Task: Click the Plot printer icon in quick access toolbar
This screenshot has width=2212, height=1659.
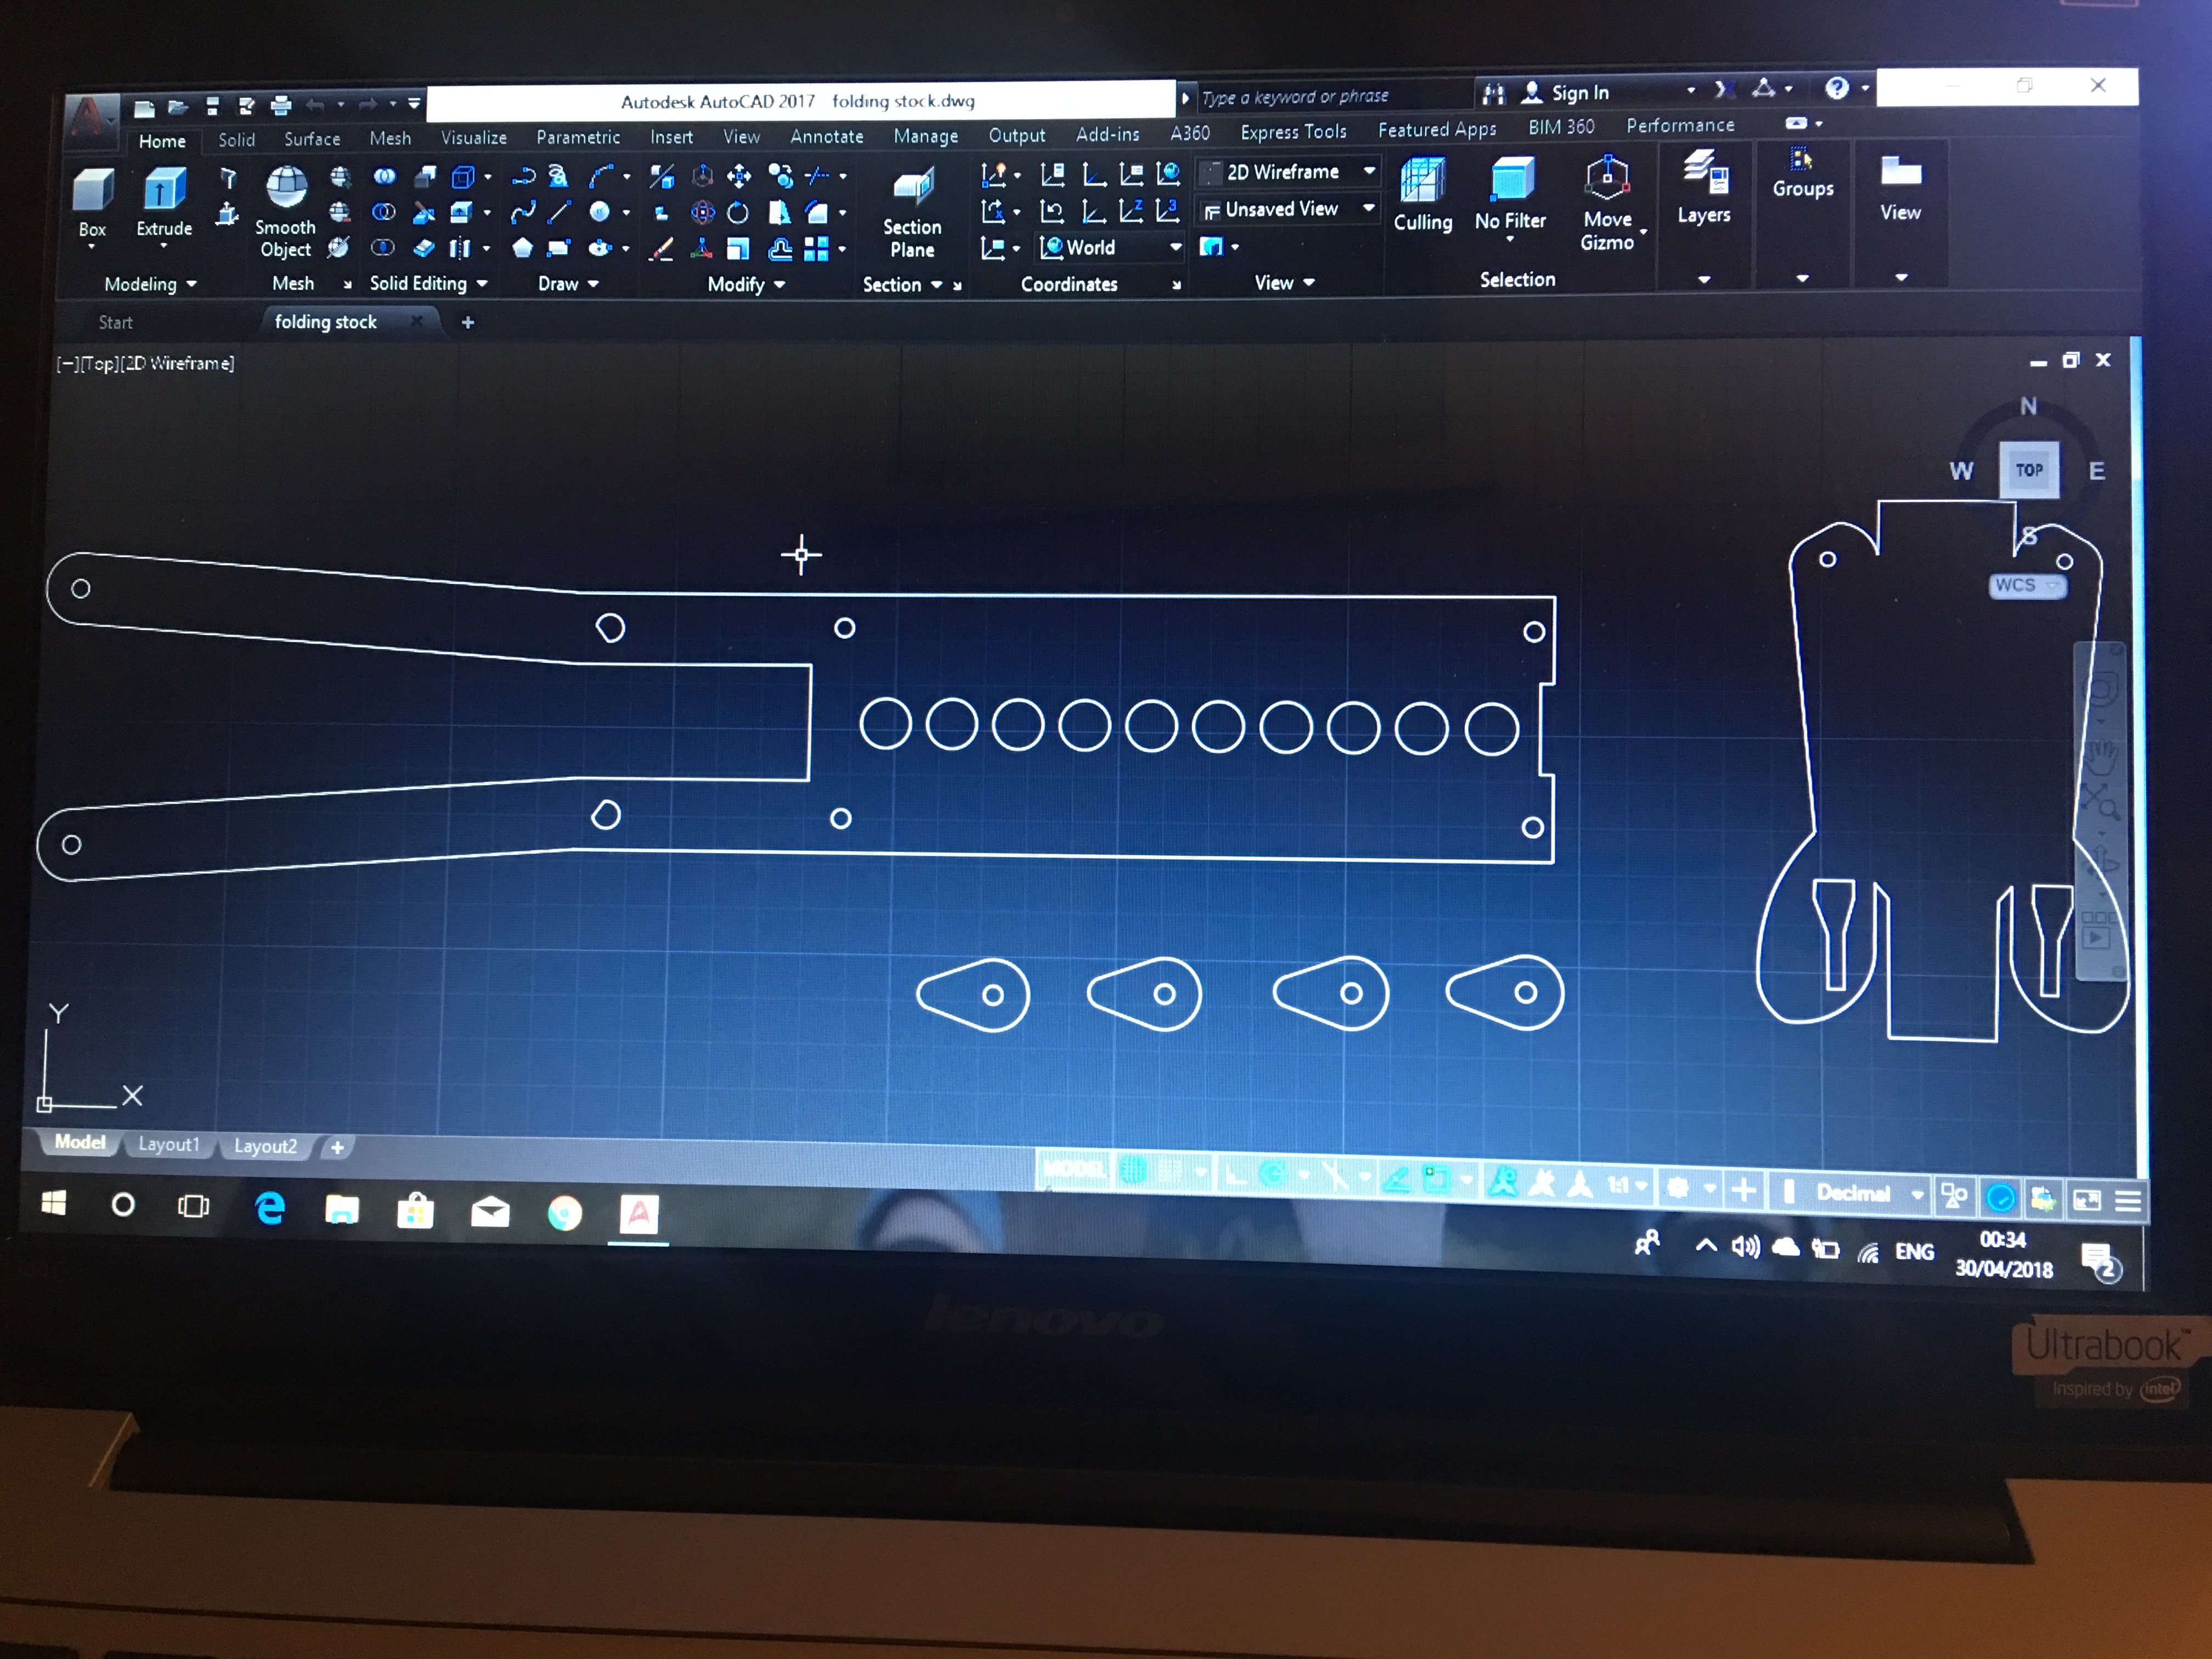Action: (x=281, y=105)
